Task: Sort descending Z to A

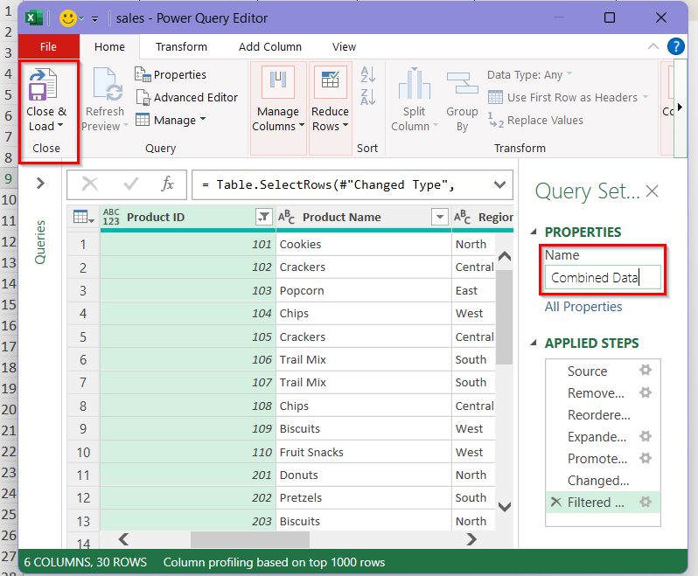Action: [368, 96]
